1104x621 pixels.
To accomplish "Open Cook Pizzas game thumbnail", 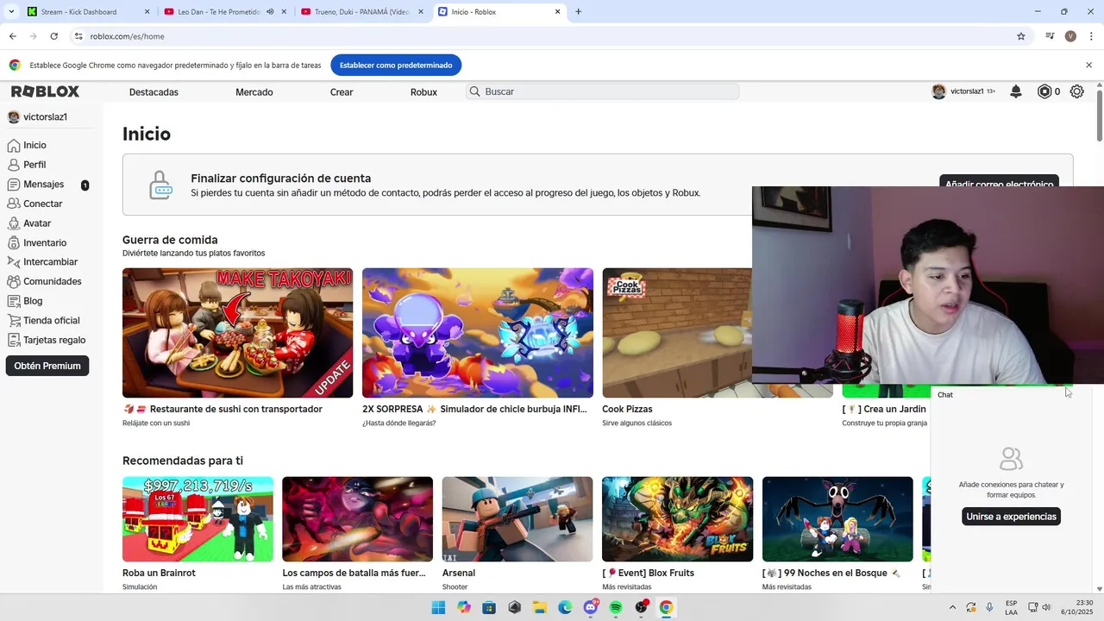I will (x=677, y=333).
